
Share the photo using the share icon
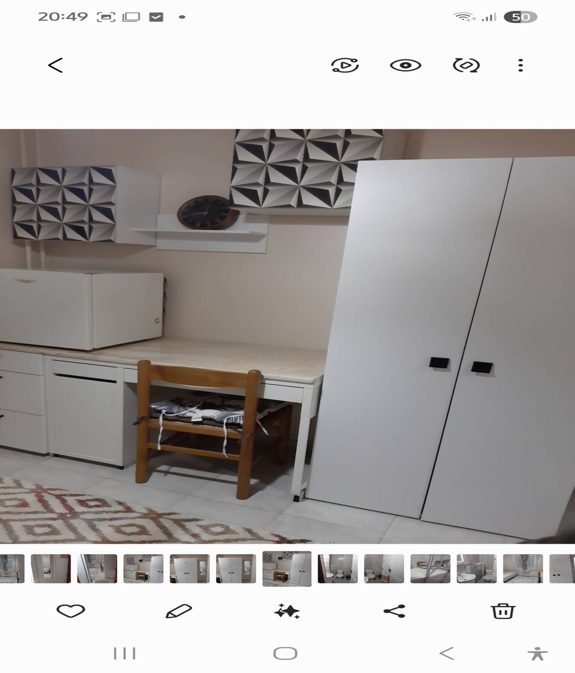click(395, 611)
